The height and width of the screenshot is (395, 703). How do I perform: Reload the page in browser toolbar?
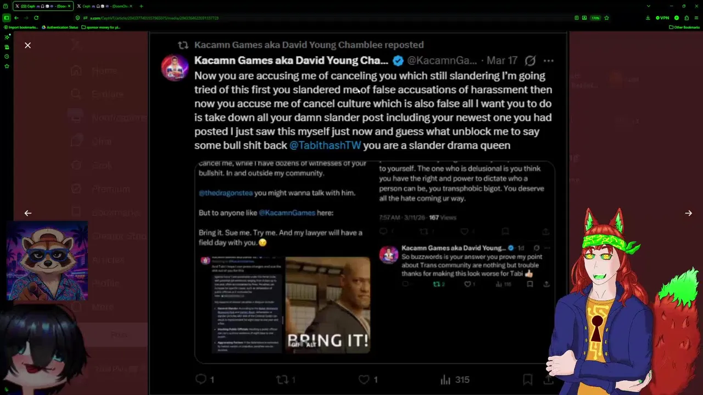[36, 18]
